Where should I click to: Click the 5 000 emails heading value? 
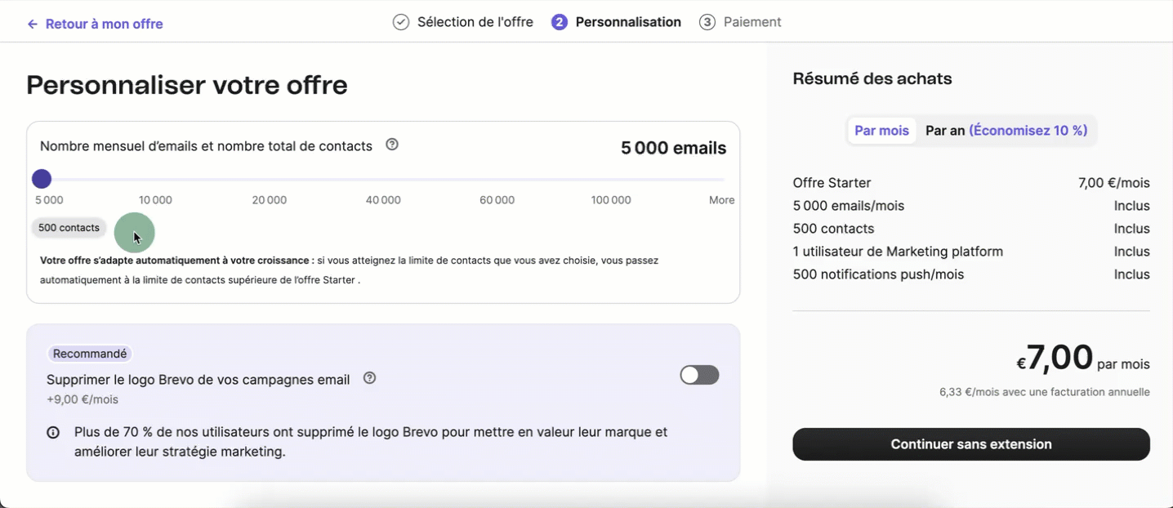(x=673, y=148)
